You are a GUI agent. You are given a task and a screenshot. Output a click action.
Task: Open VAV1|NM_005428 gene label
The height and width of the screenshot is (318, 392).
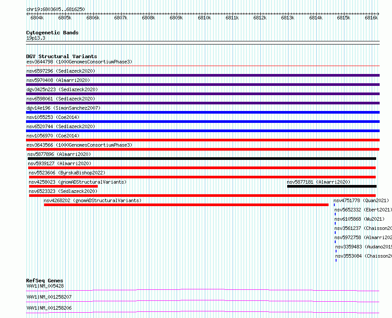click(x=45, y=286)
